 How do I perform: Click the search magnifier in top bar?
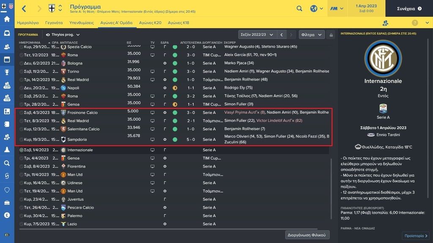299,8
